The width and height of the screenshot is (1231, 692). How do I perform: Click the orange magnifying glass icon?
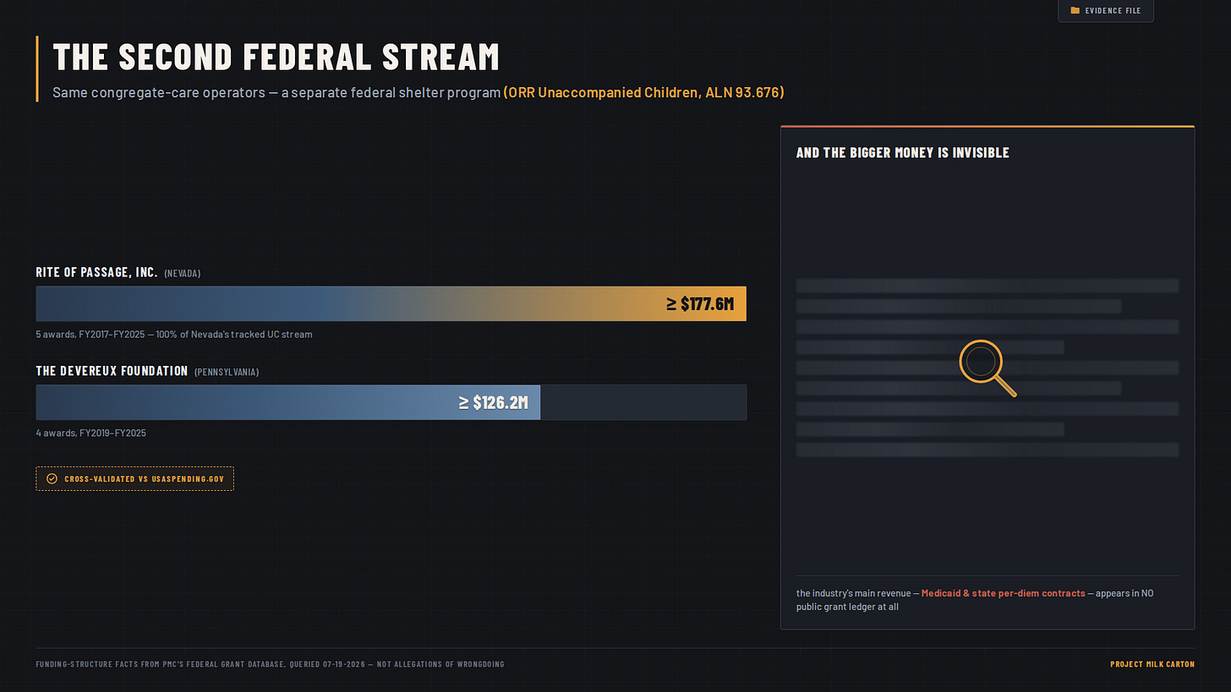click(x=987, y=368)
